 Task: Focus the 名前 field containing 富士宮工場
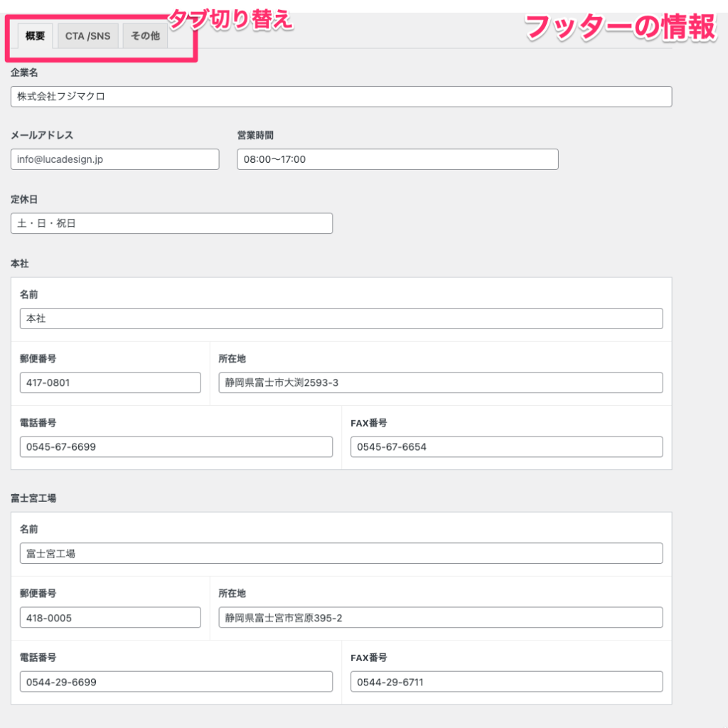point(341,553)
